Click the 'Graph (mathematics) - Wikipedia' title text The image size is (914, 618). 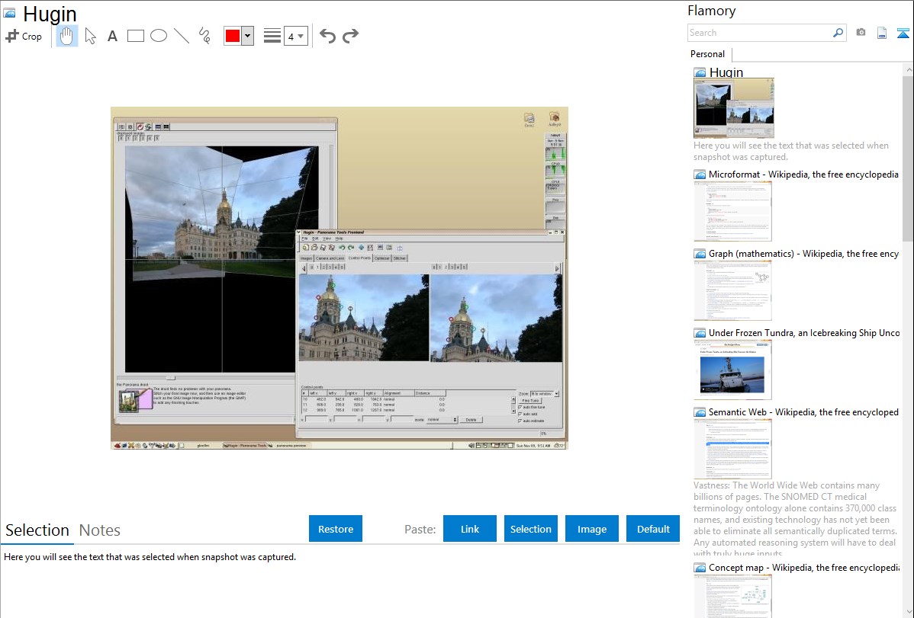tap(804, 254)
